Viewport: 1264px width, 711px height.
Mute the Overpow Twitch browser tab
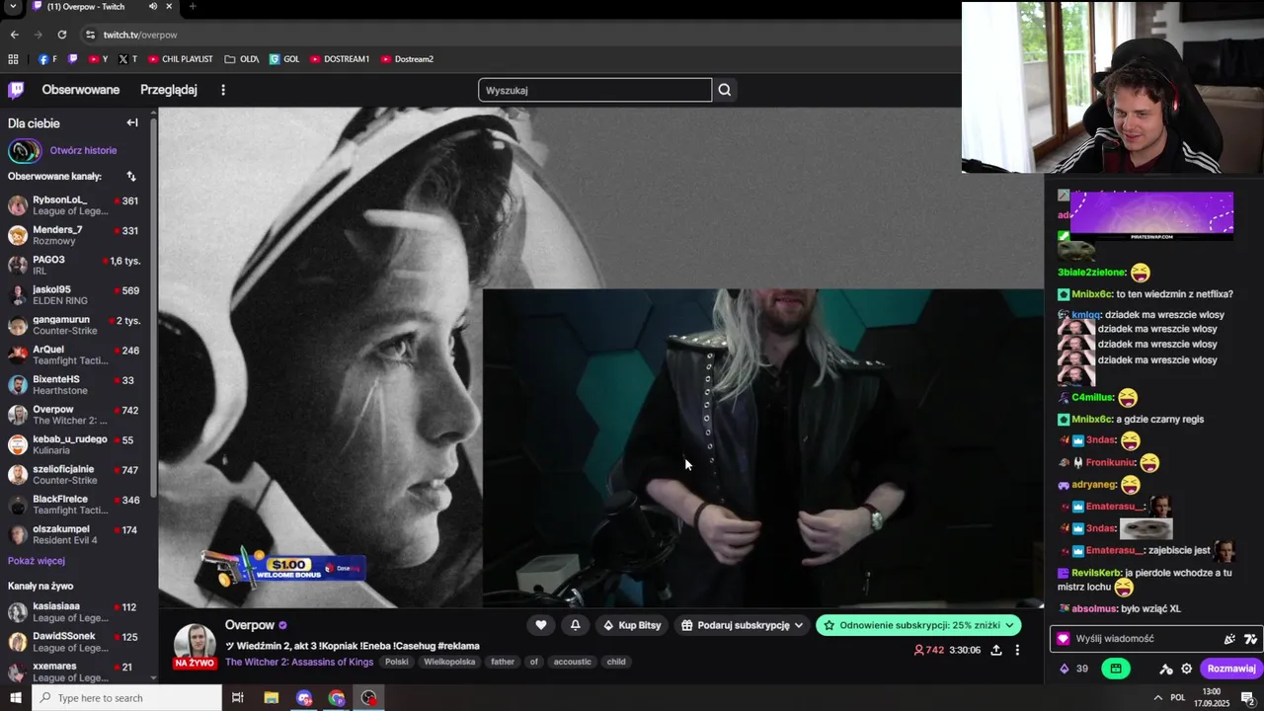[x=153, y=7]
